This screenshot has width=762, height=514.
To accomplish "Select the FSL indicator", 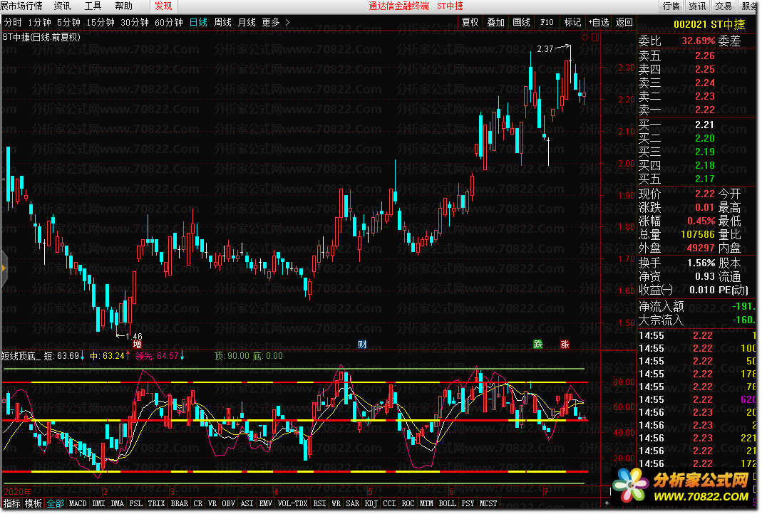I will coord(136,503).
